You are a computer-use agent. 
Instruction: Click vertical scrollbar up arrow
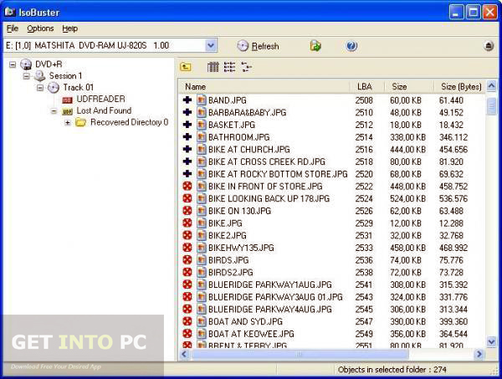[491, 85]
